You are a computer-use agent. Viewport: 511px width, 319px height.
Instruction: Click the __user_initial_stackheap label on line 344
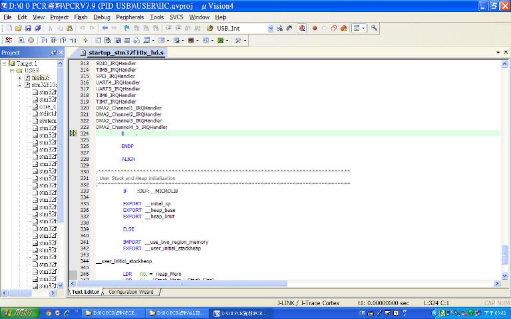click(124, 261)
